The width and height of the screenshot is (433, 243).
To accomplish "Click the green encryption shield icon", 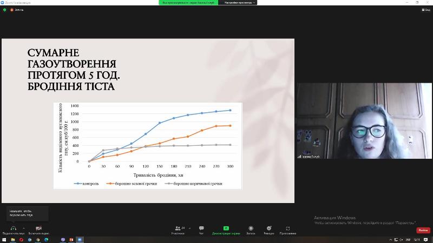I will [4, 10].
